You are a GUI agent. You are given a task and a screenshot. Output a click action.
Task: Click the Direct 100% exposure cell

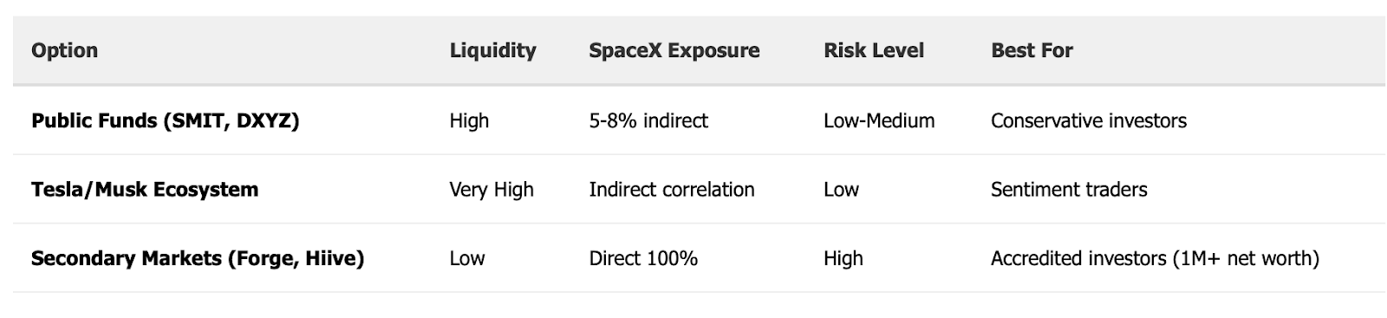click(643, 258)
